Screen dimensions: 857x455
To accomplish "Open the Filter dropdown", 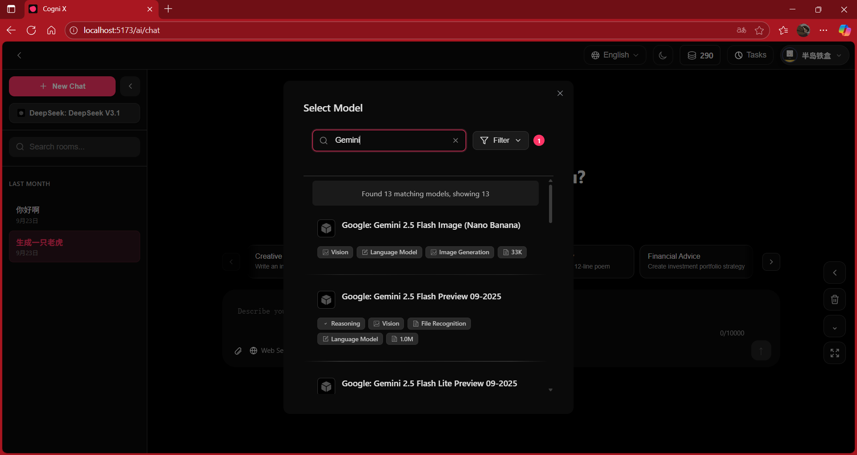I will pos(500,141).
